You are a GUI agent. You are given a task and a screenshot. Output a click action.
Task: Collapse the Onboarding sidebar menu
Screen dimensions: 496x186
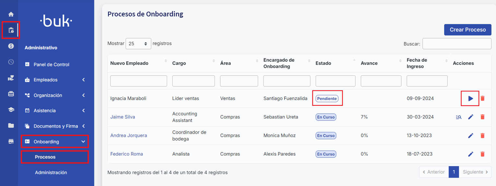[x=55, y=142]
